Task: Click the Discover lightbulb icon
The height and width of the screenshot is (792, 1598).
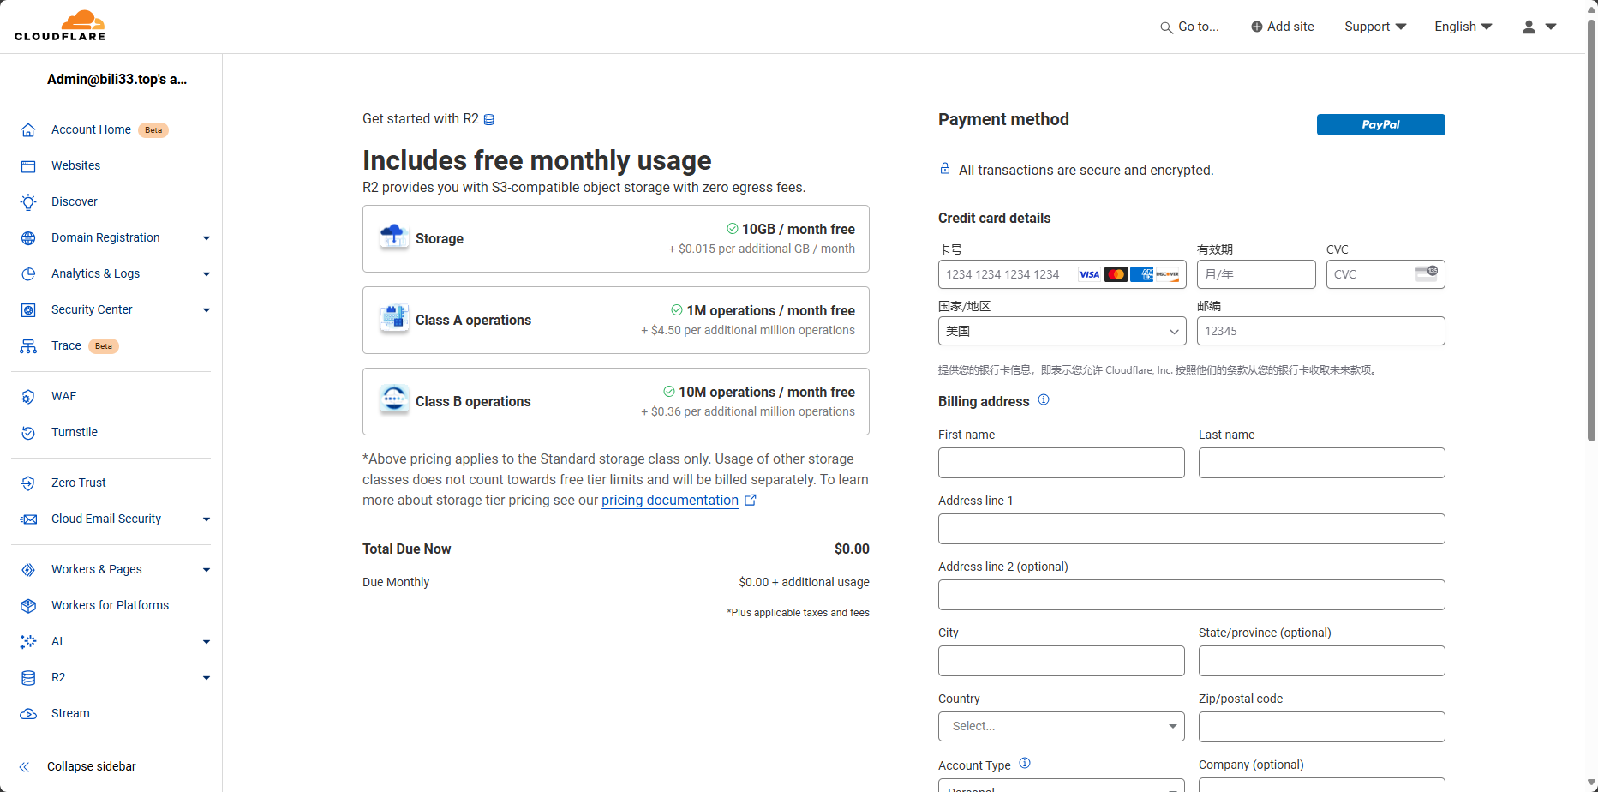Action: 28,201
